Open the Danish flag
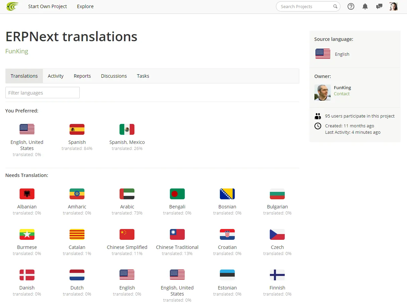This screenshot has height=305, width=407. point(27,275)
